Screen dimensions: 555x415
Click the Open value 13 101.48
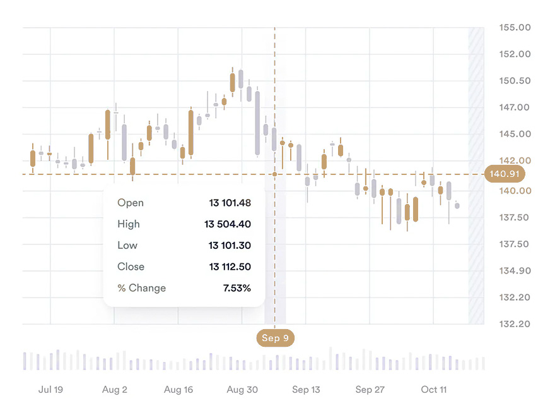pos(230,203)
